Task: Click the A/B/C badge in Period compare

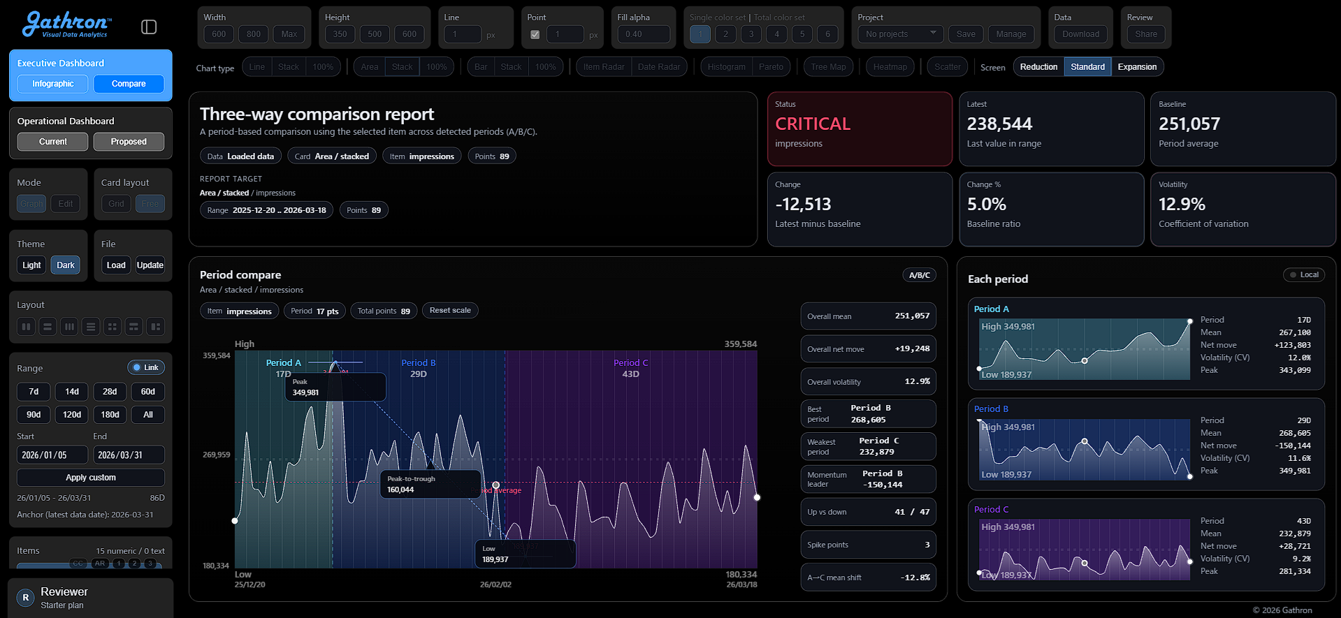Action: tap(919, 275)
